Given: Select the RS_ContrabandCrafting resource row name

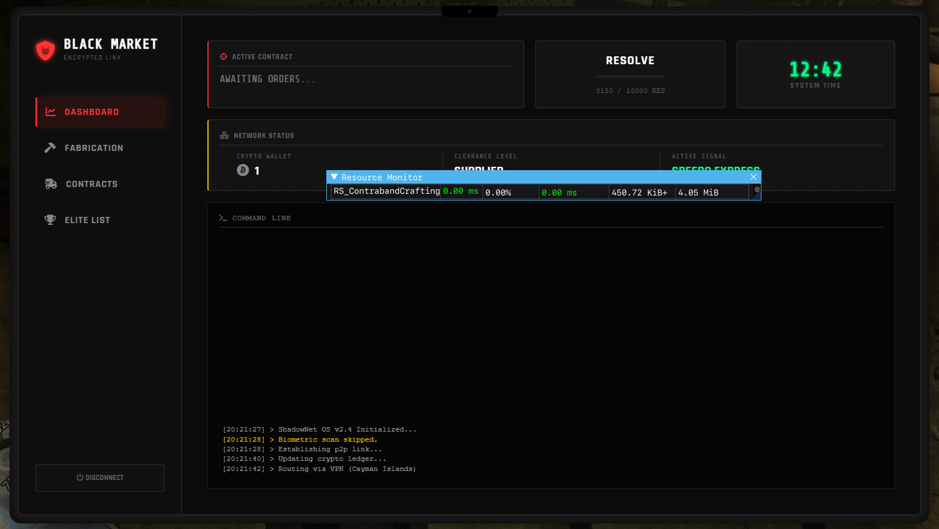Looking at the screenshot, I should coord(387,192).
